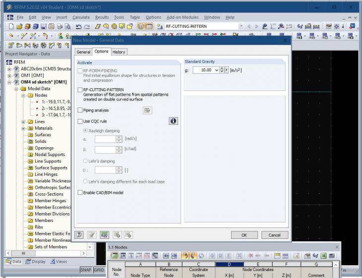Click the CQC rule info icon
The width and height of the screenshot is (362, 278).
click(x=174, y=121)
